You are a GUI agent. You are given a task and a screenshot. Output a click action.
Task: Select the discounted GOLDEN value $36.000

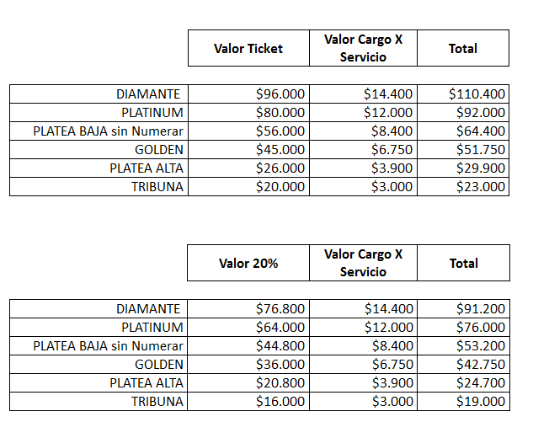(x=280, y=365)
